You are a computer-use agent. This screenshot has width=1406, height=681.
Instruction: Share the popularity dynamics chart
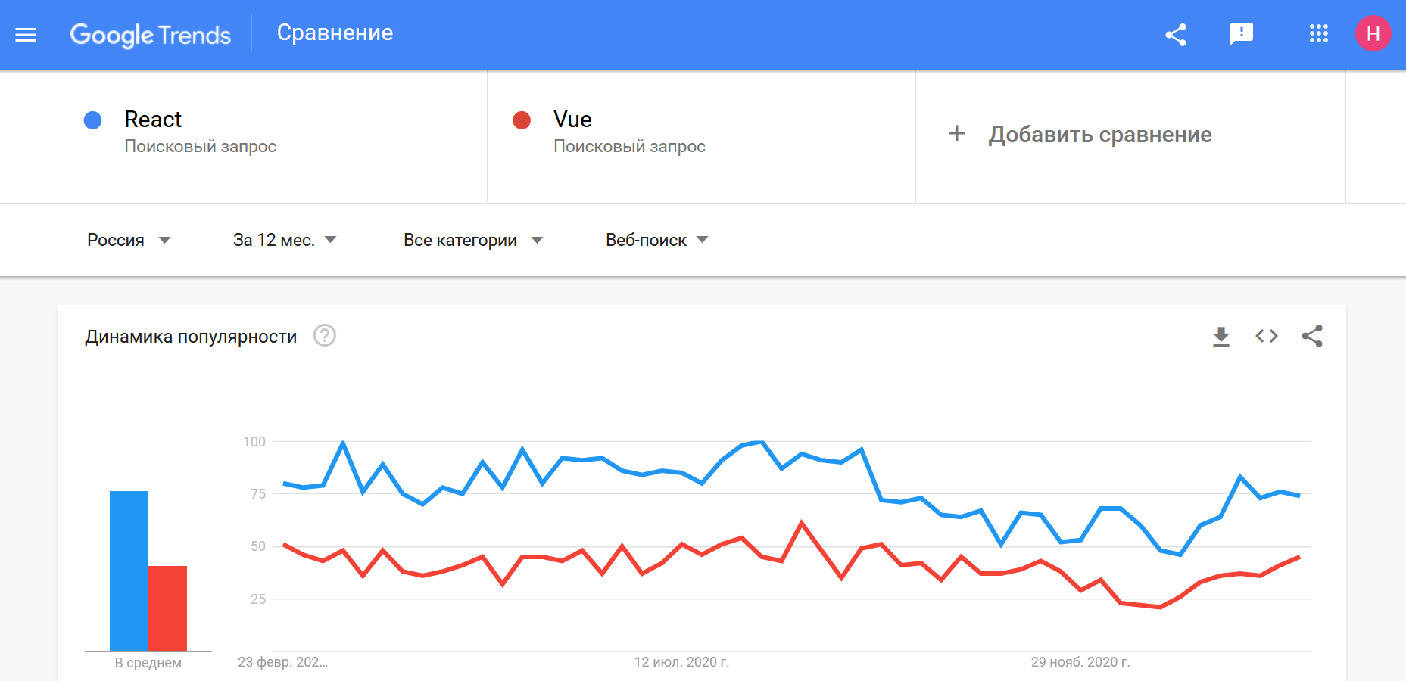(x=1312, y=336)
